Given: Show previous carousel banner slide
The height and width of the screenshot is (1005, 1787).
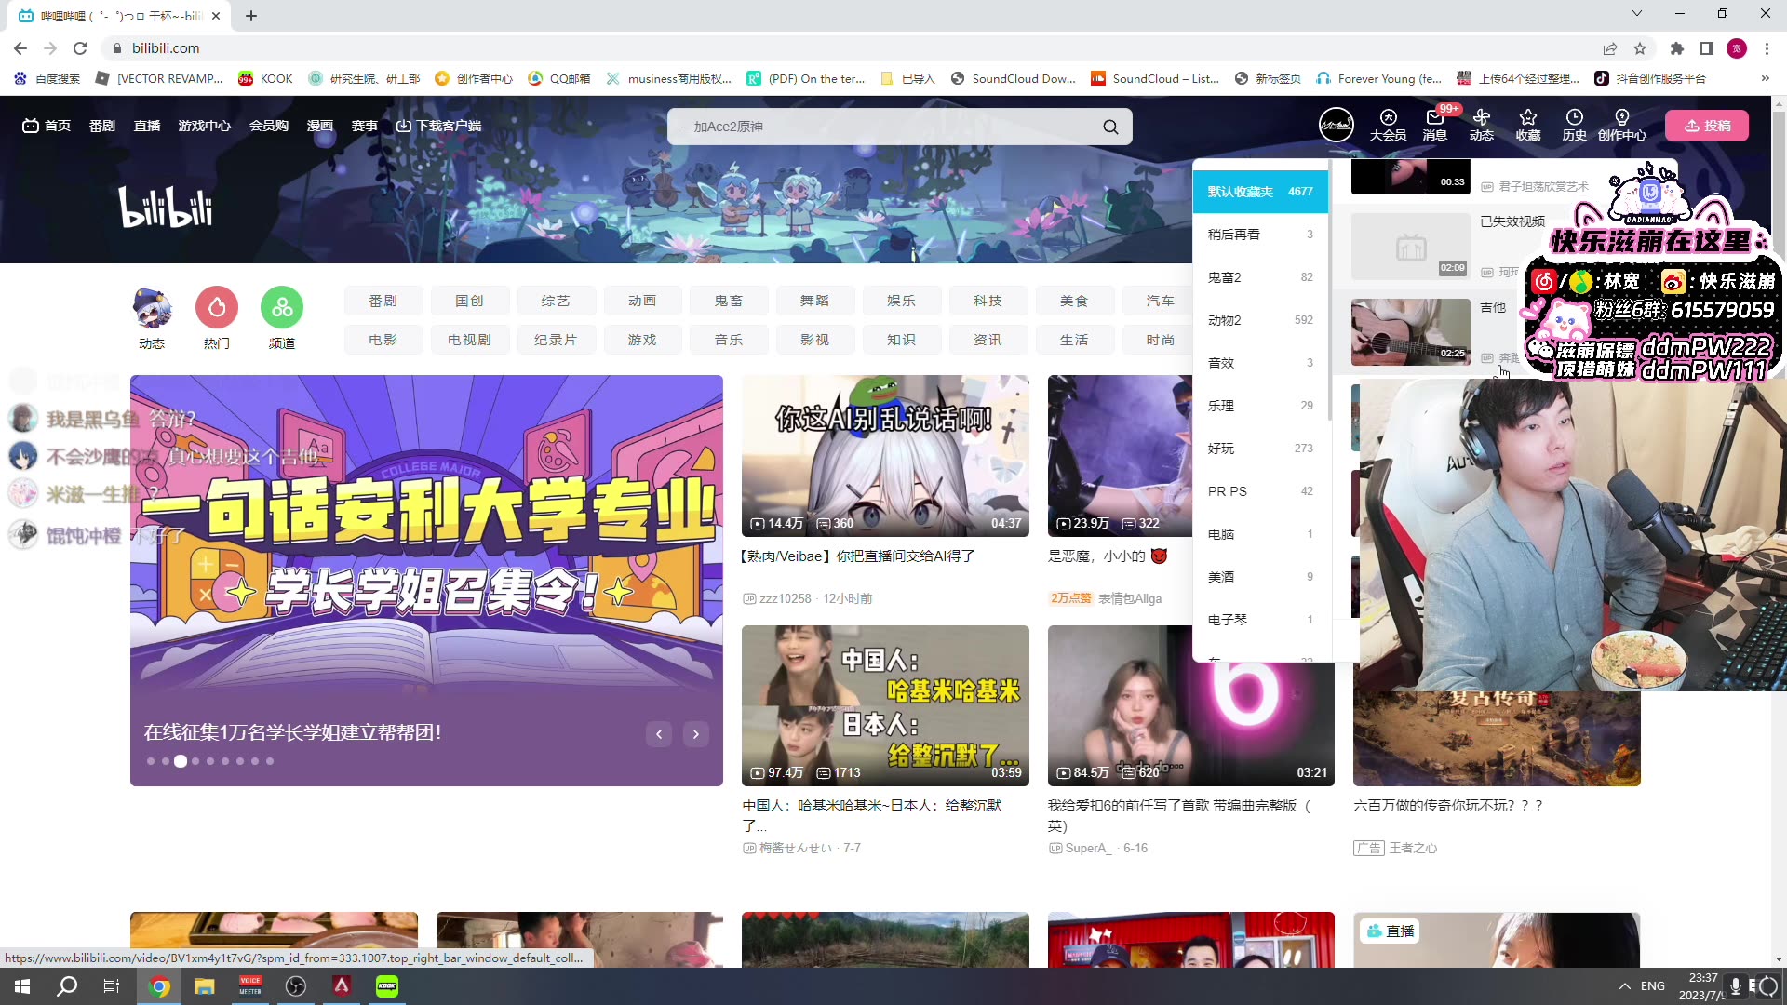Looking at the screenshot, I should pyautogui.click(x=659, y=734).
